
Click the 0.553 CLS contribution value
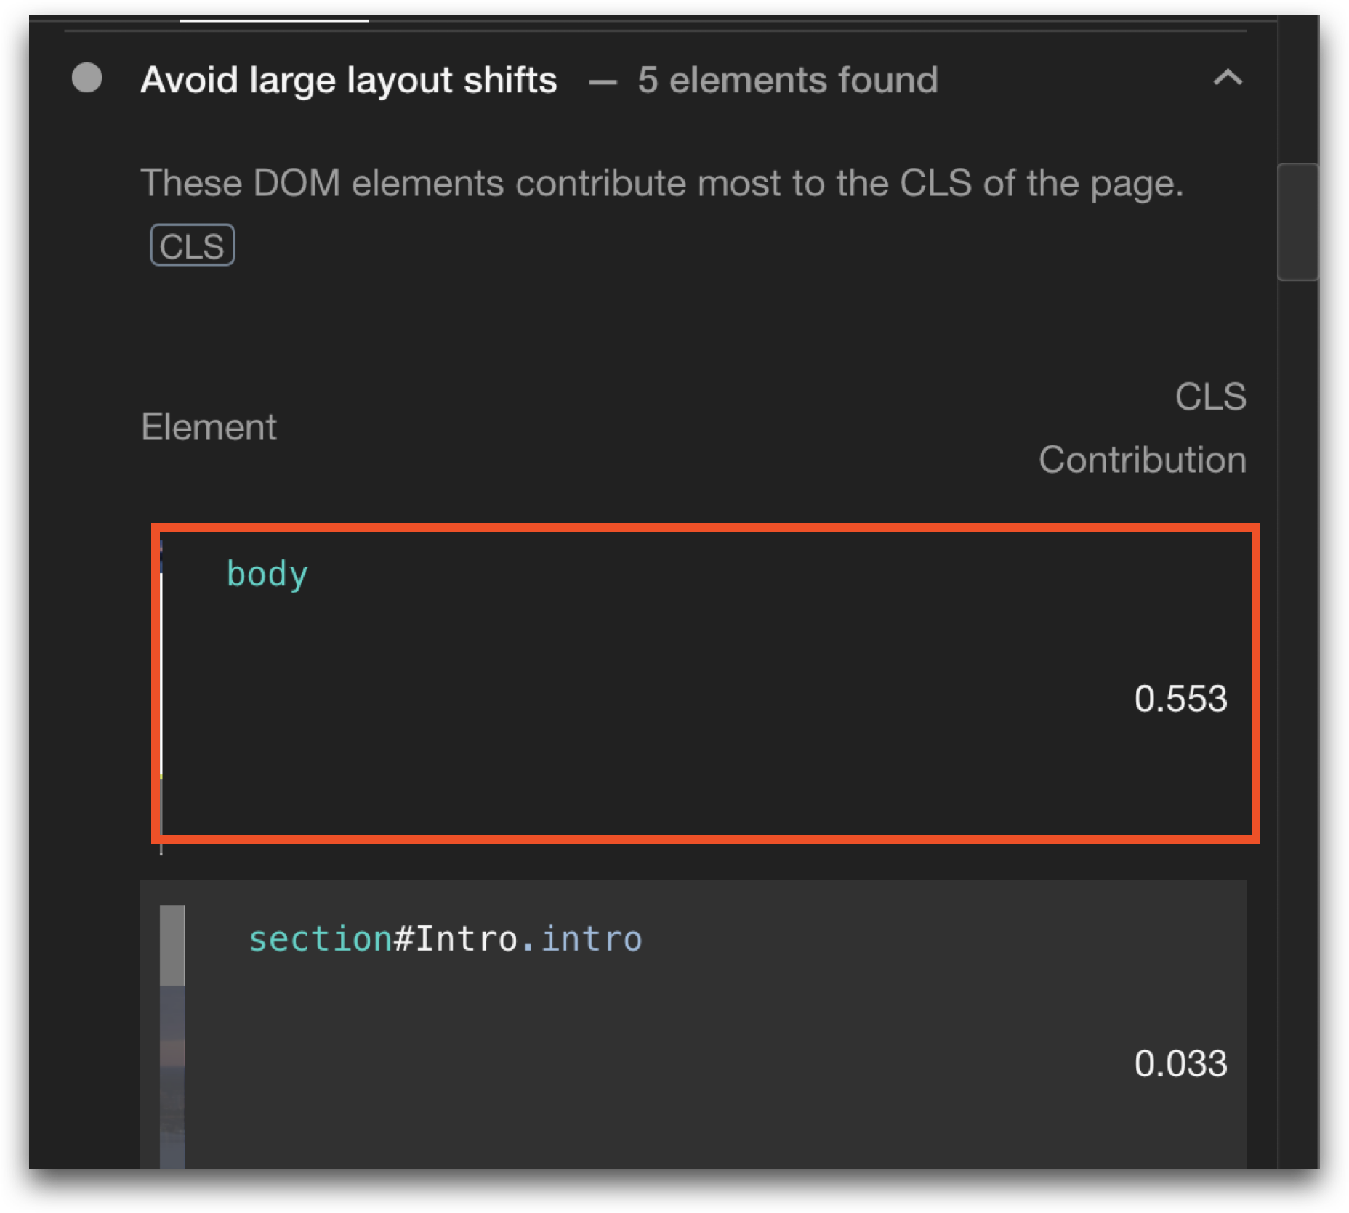[1180, 699]
